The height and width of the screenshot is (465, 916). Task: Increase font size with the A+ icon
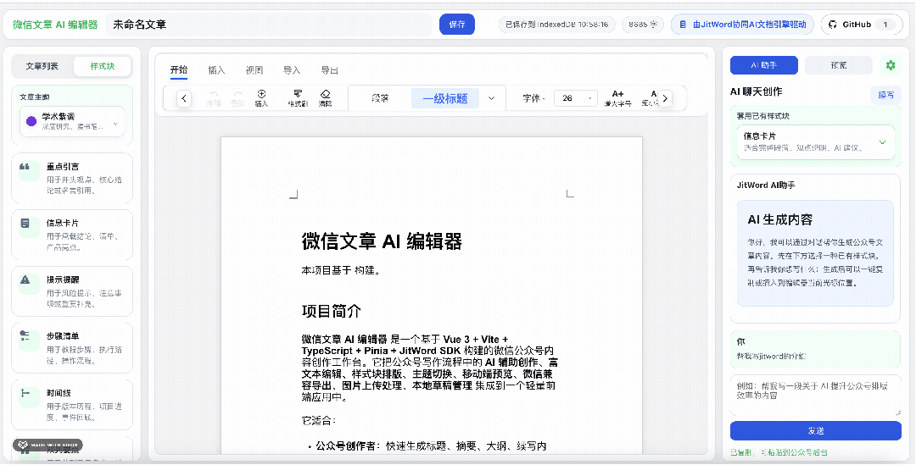point(617,94)
